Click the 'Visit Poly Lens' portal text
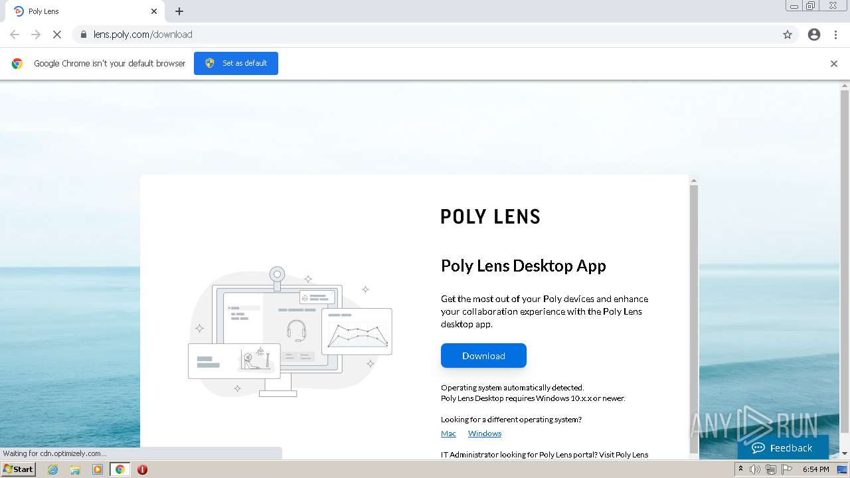The height and width of the screenshot is (478, 850). point(624,455)
